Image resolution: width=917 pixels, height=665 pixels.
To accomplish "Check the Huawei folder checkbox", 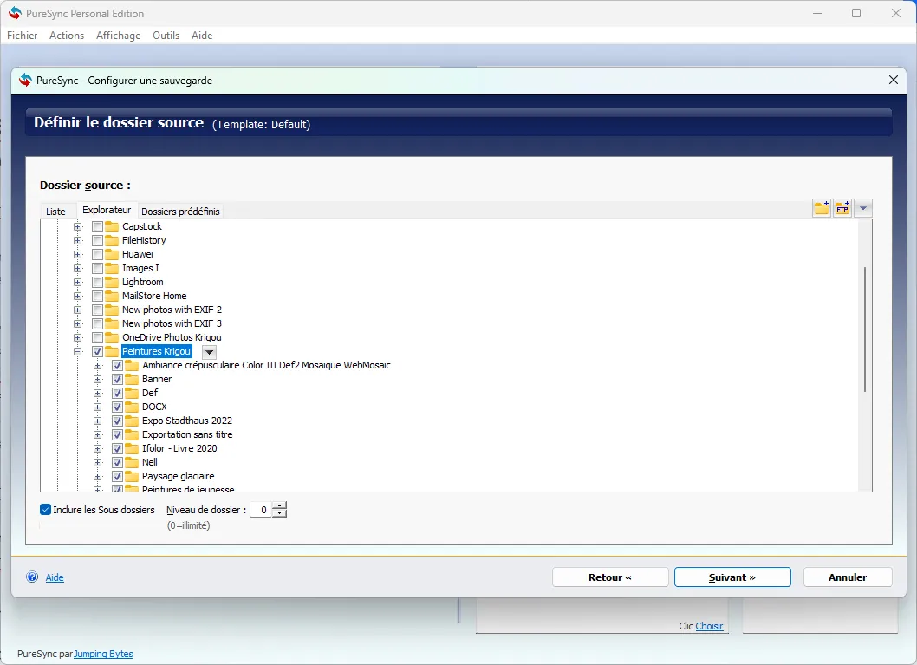I will pyautogui.click(x=97, y=254).
